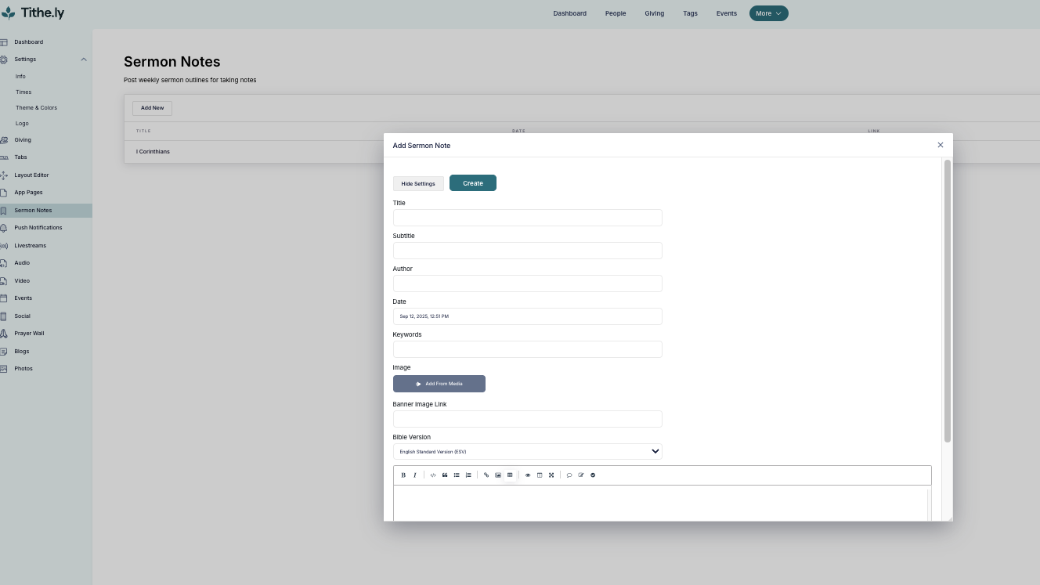The height and width of the screenshot is (585, 1040).
Task: Close the Add Sermon Note dialog
Action: [941, 145]
